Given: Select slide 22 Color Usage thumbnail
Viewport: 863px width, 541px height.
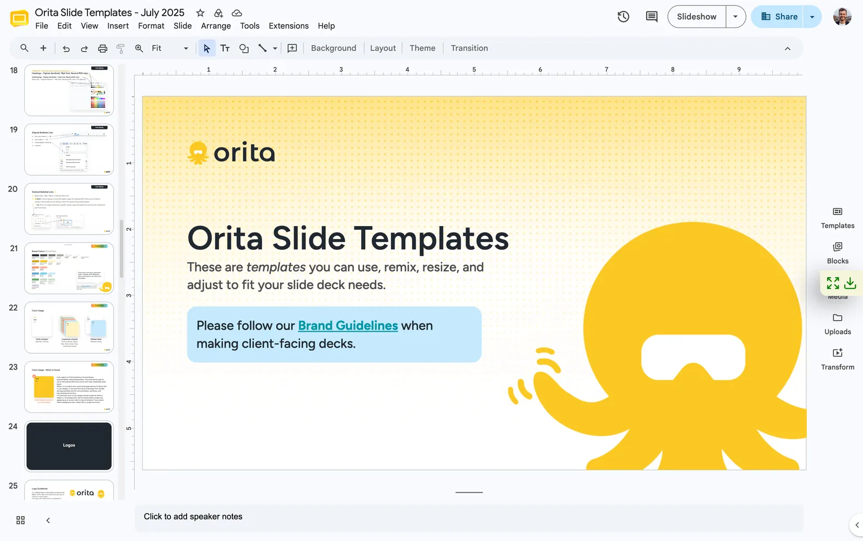Looking at the screenshot, I should [69, 327].
